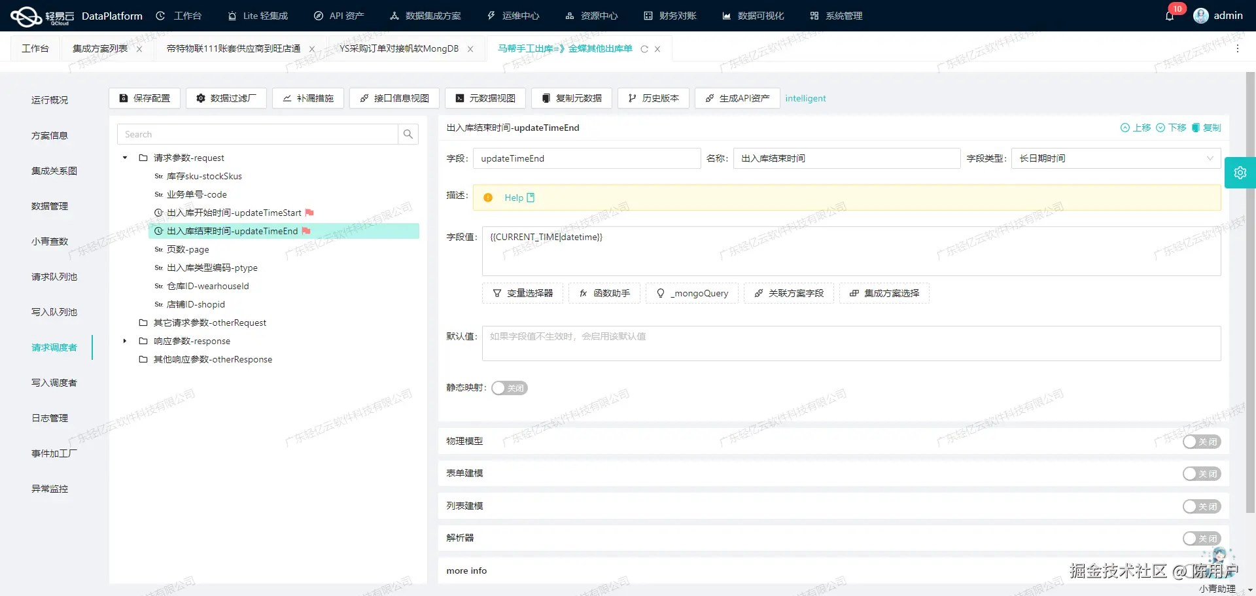
Task: Toggle 静态映射 static mapping switch
Action: click(510, 388)
